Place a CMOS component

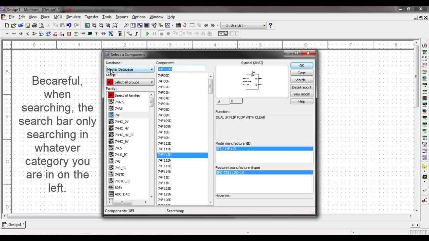[48, 34]
